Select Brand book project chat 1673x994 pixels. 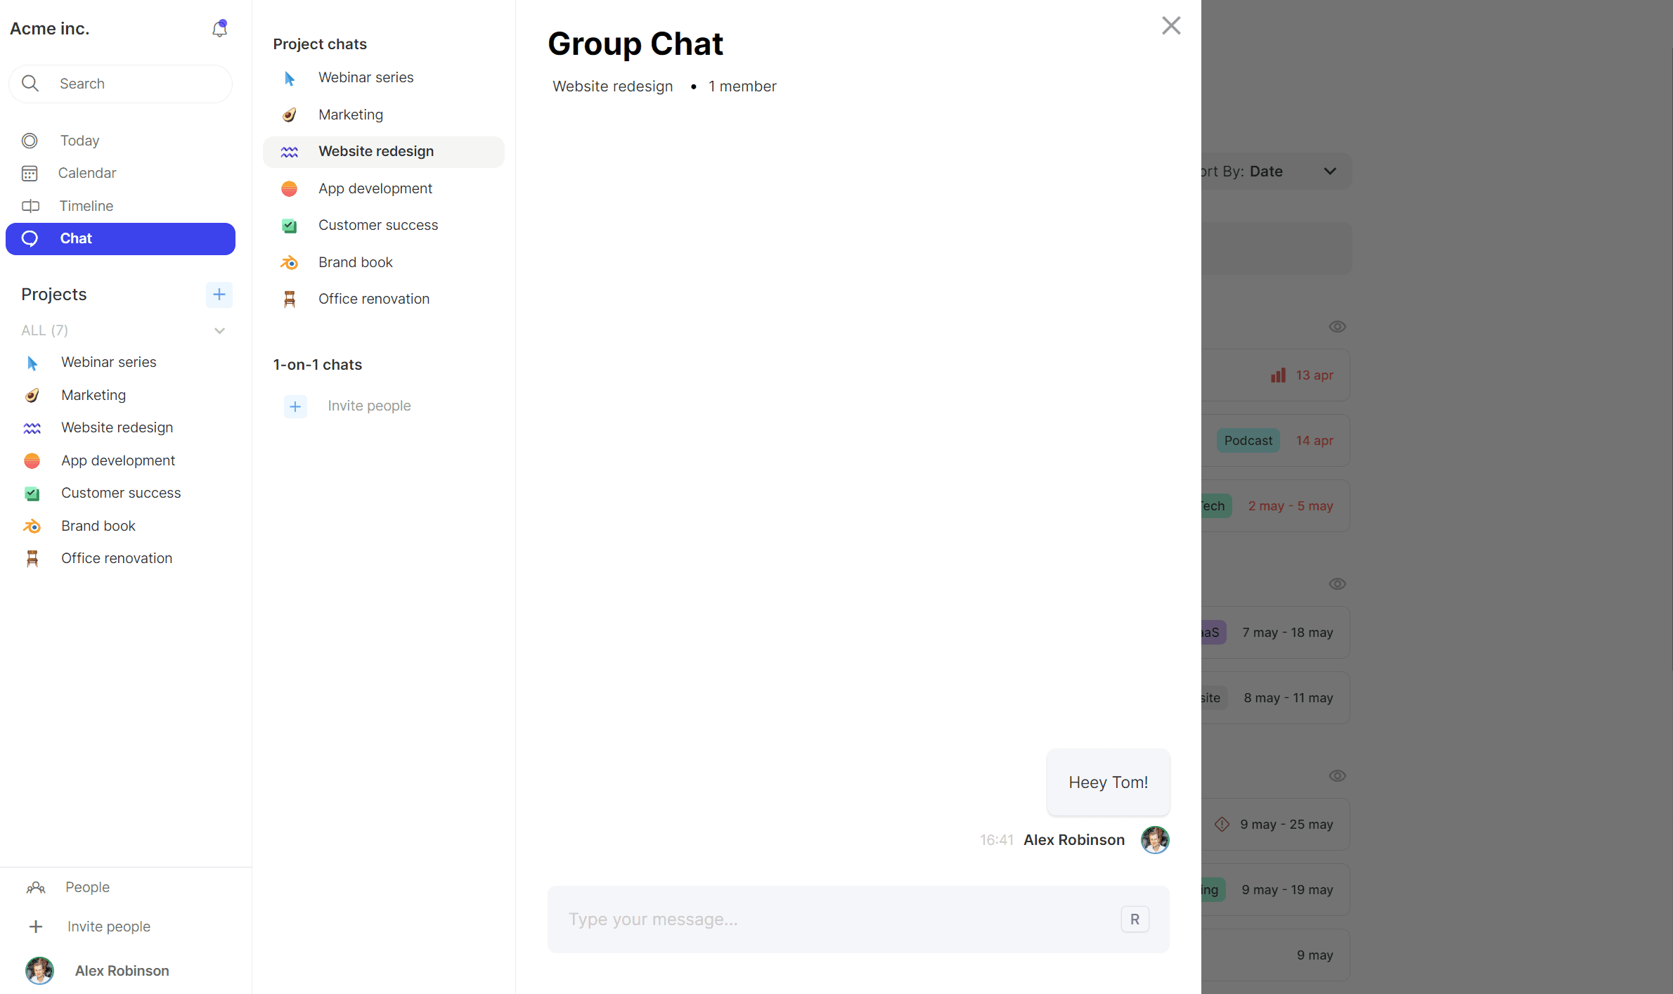click(355, 262)
